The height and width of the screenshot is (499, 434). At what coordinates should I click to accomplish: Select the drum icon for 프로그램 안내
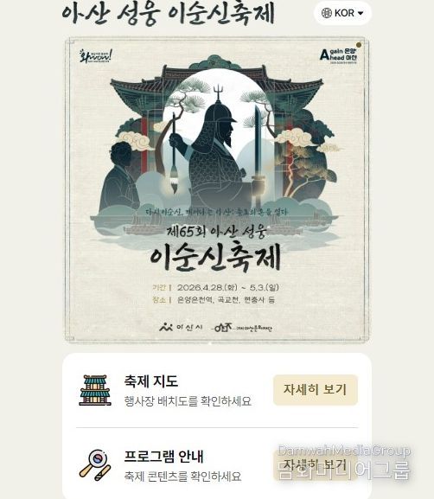point(95,465)
